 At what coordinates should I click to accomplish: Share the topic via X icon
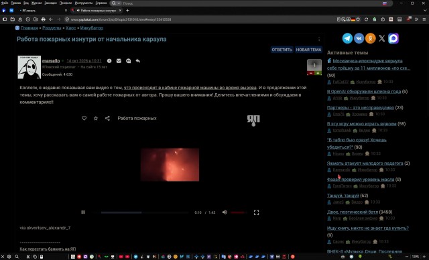tap(381, 38)
